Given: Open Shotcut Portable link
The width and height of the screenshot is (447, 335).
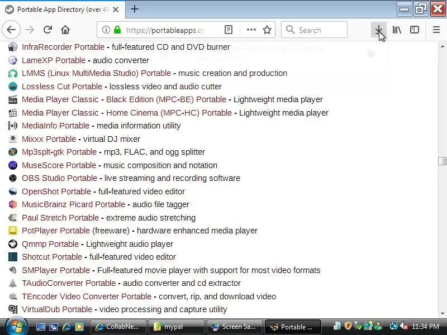Looking at the screenshot, I should [x=52, y=257].
